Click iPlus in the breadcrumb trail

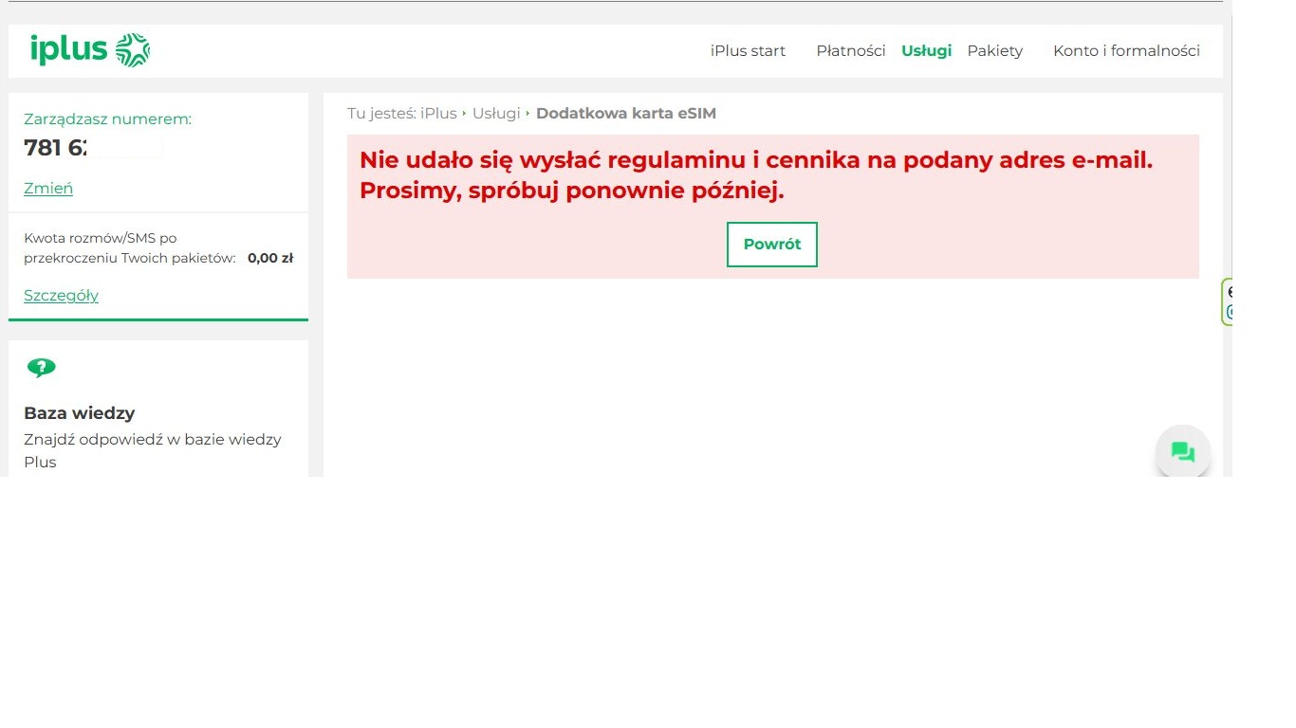point(438,114)
